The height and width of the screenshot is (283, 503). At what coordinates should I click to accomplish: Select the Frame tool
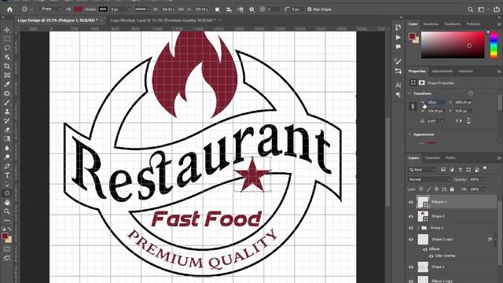[7, 75]
